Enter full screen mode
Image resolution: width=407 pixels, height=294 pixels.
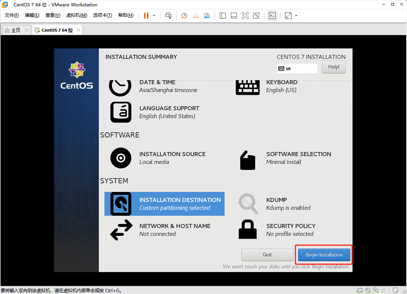(x=245, y=16)
